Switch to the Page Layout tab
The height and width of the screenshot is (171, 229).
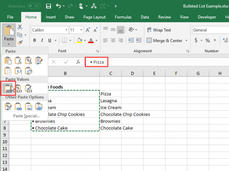coord(94,17)
